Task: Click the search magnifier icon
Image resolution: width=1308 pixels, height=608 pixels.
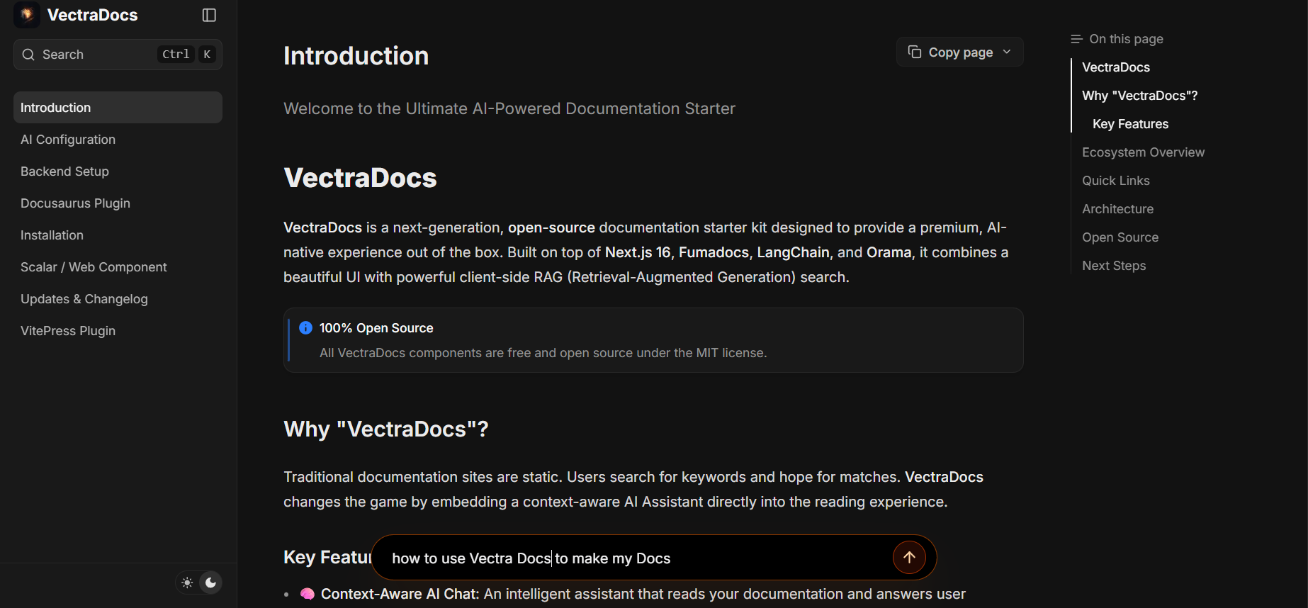Action: tap(28, 55)
